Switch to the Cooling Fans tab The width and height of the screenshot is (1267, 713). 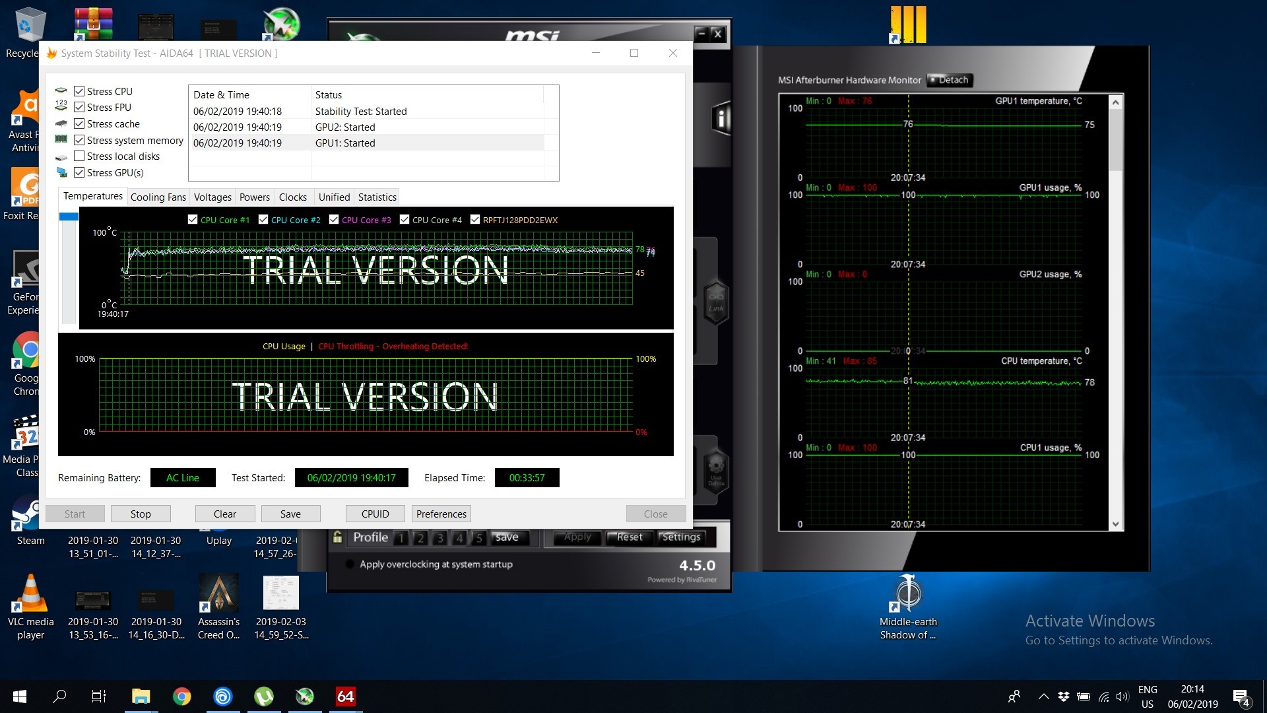[158, 197]
